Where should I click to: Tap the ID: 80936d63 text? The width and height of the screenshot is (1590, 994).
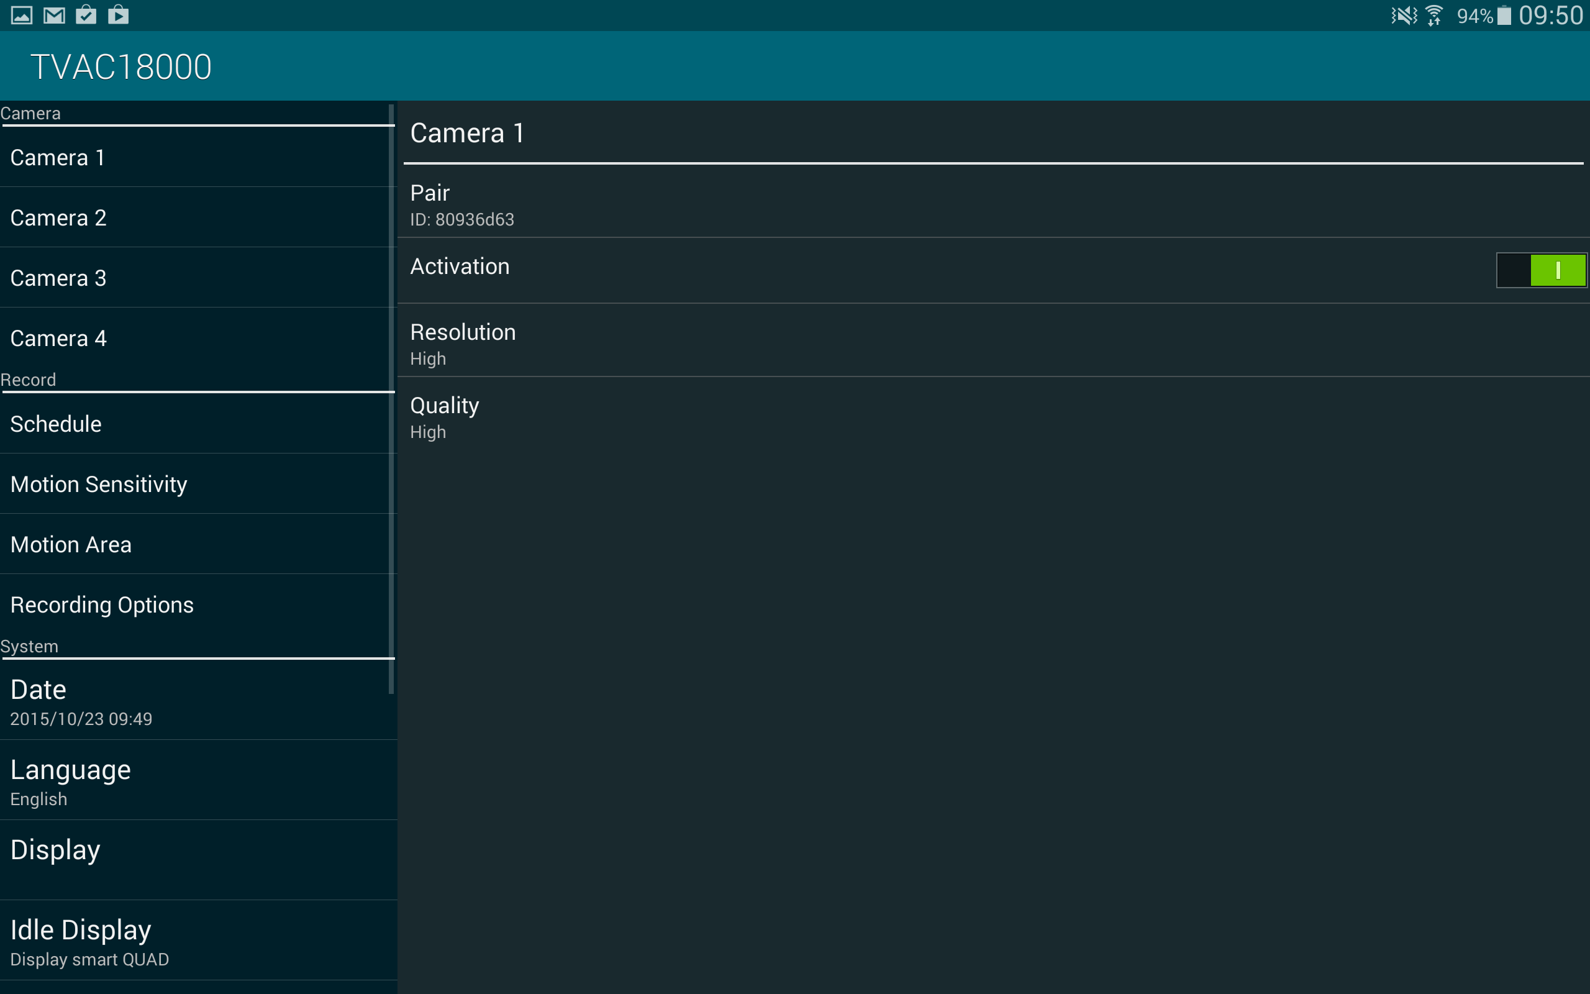coord(462,219)
